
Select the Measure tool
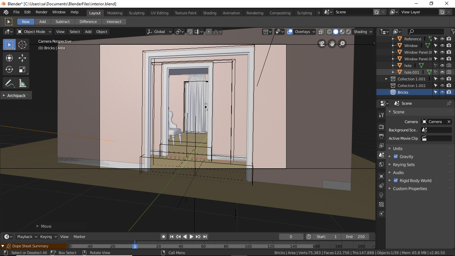(22, 83)
